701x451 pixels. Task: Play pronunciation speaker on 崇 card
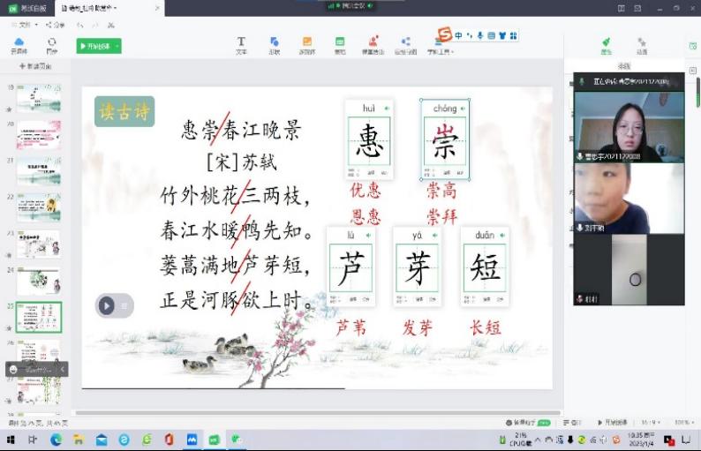click(x=464, y=109)
